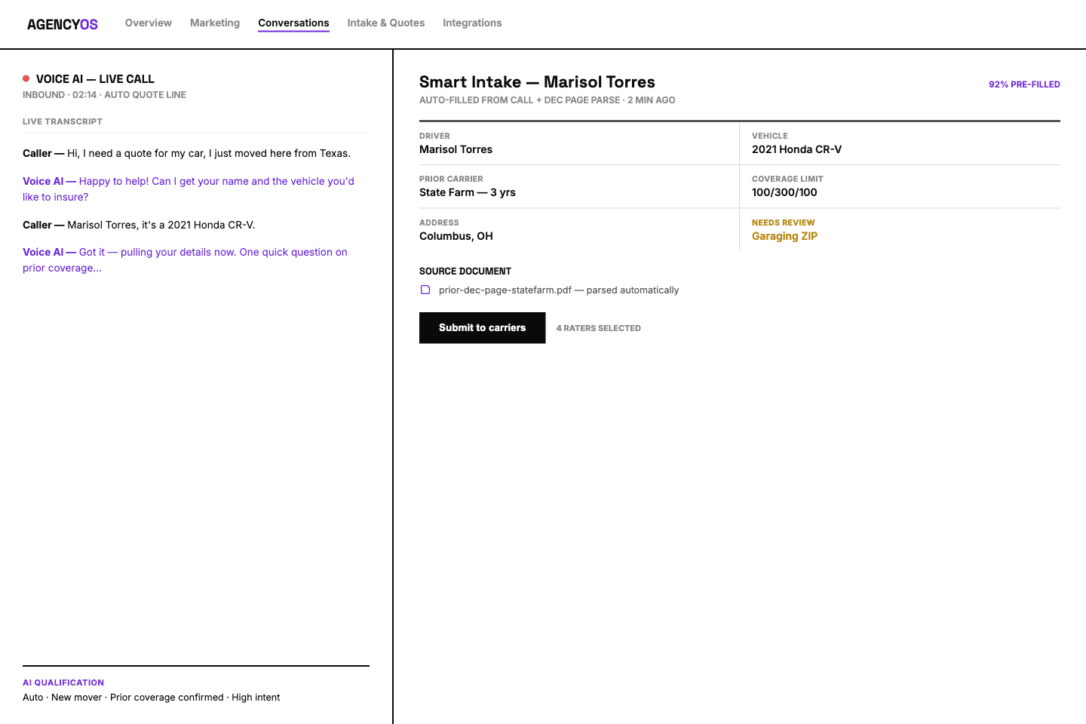Click the Garaging ZIP needs review field

(784, 236)
